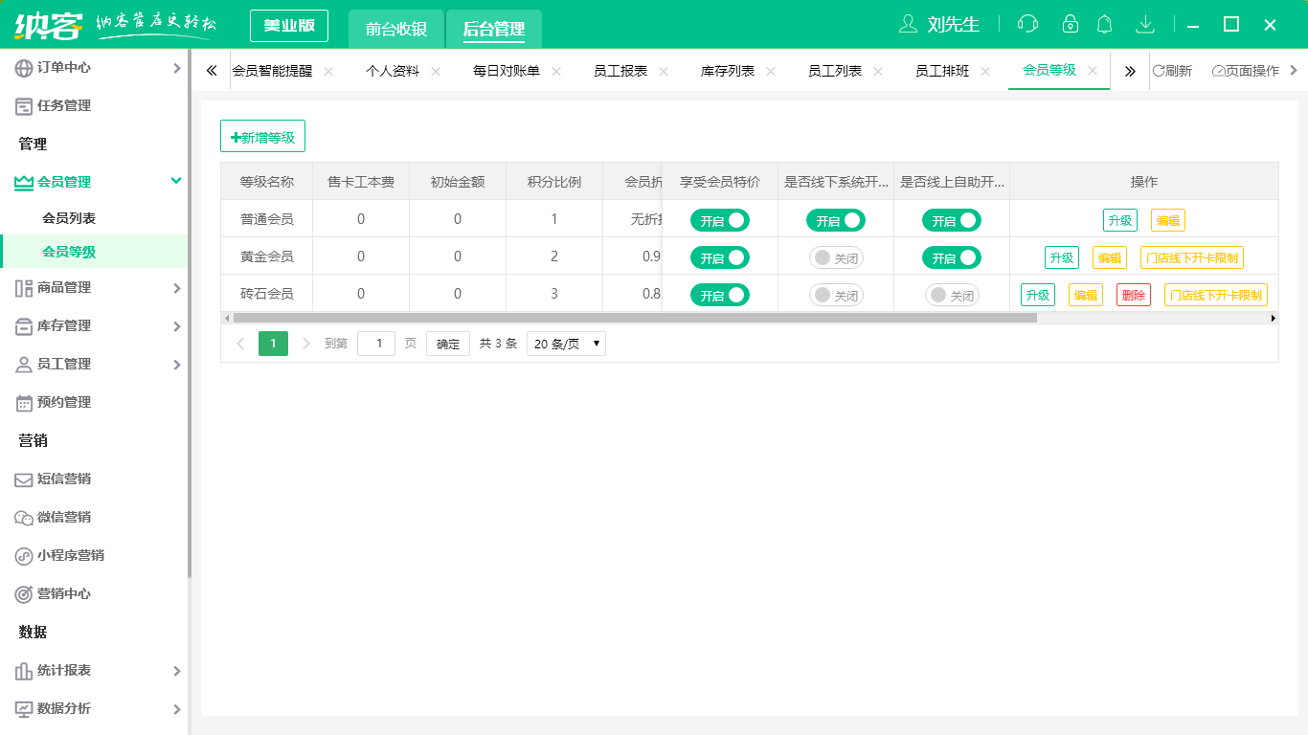Image resolution: width=1308 pixels, height=735 pixels.
Task: Expand the 商品管理 sidebar menu
Action: point(94,287)
